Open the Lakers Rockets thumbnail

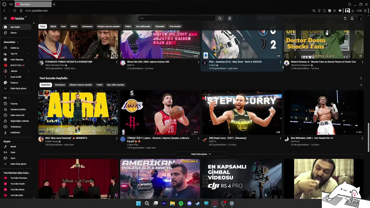click(160, 112)
